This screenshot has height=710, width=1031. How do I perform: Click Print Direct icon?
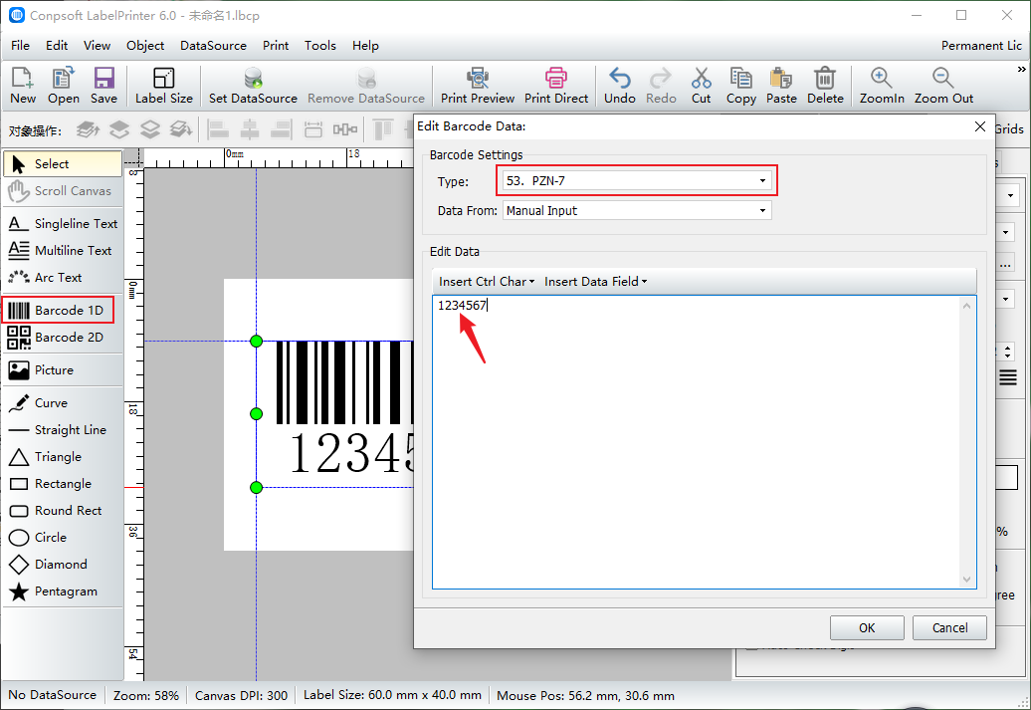(556, 86)
